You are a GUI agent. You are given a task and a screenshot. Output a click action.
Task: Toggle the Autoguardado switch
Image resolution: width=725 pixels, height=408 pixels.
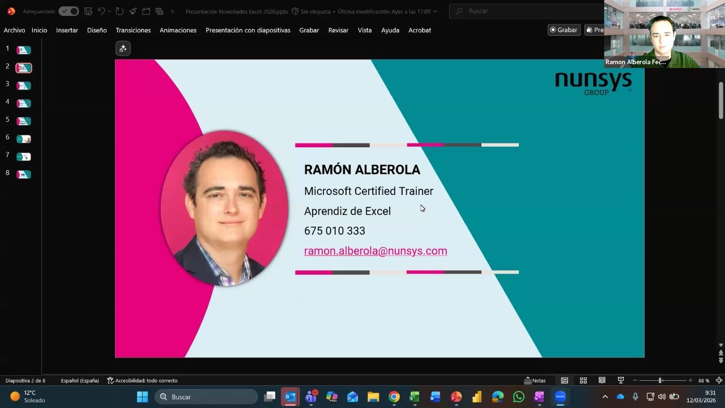click(x=69, y=11)
